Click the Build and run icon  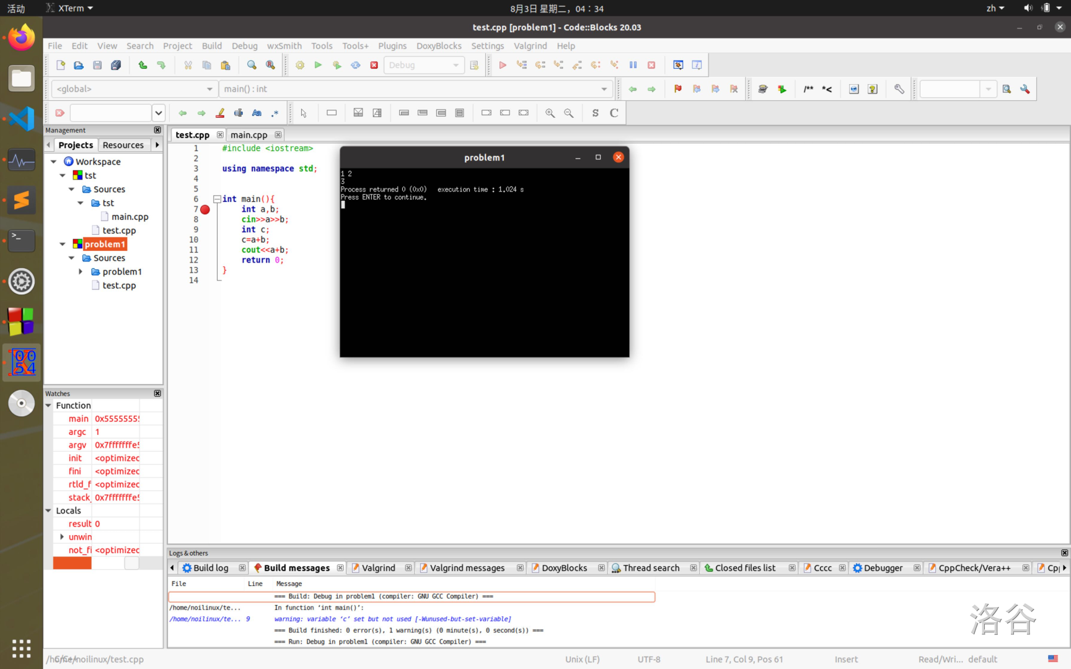tap(337, 65)
